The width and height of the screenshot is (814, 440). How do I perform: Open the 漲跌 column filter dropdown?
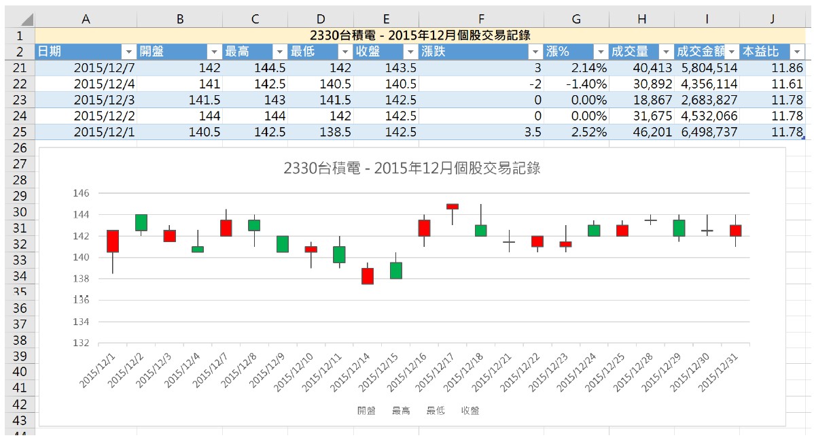click(535, 52)
